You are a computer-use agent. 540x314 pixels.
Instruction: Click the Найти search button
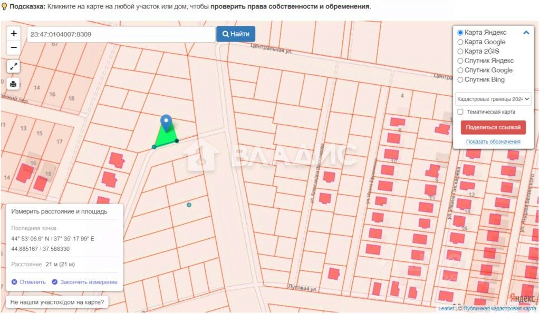236,34
